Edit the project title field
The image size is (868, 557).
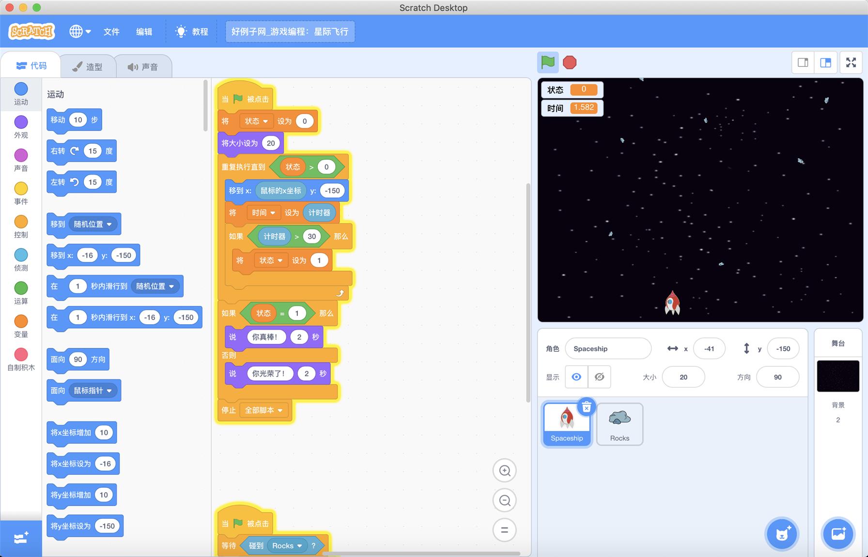coord(290,31)
